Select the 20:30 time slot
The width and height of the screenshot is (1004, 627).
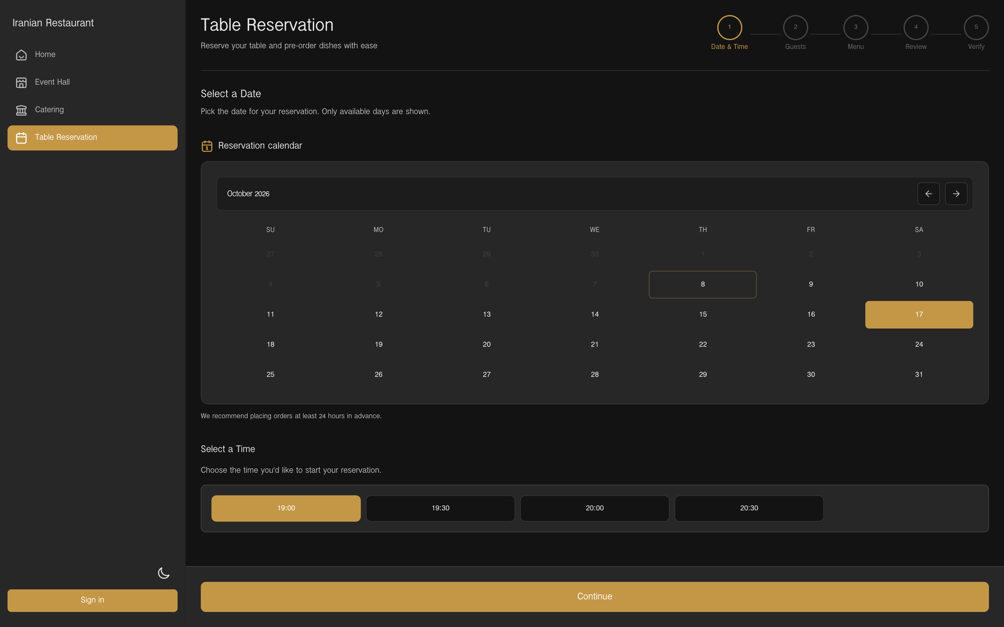(749, 508)
